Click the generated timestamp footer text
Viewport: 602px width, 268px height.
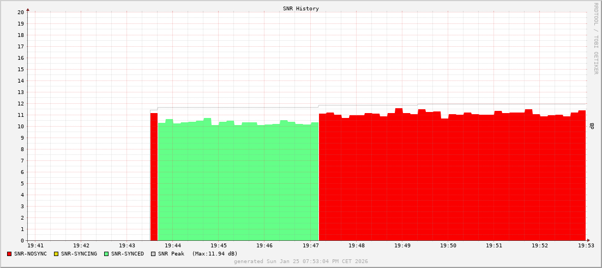click(300, 261)
